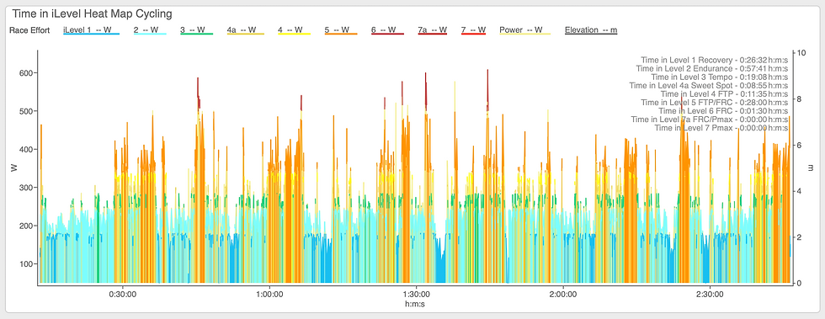
Task: Click the 100 watts axis label
Action: pos(27,263)
